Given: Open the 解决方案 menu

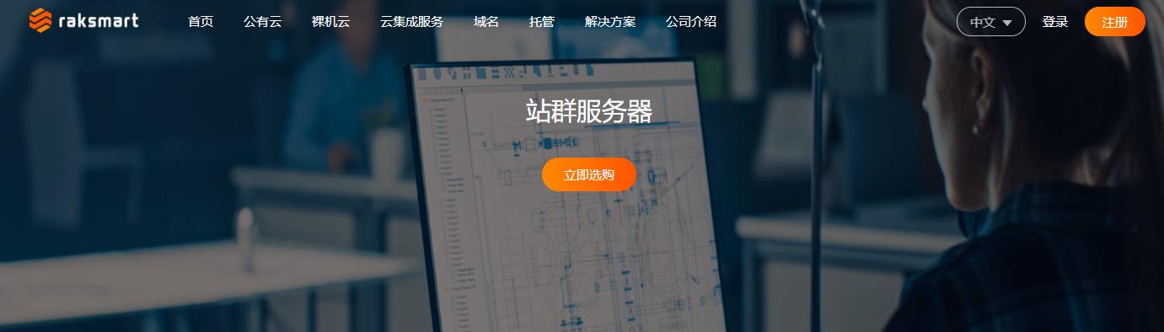Looking at the screenshot, I should click(610, 22).
